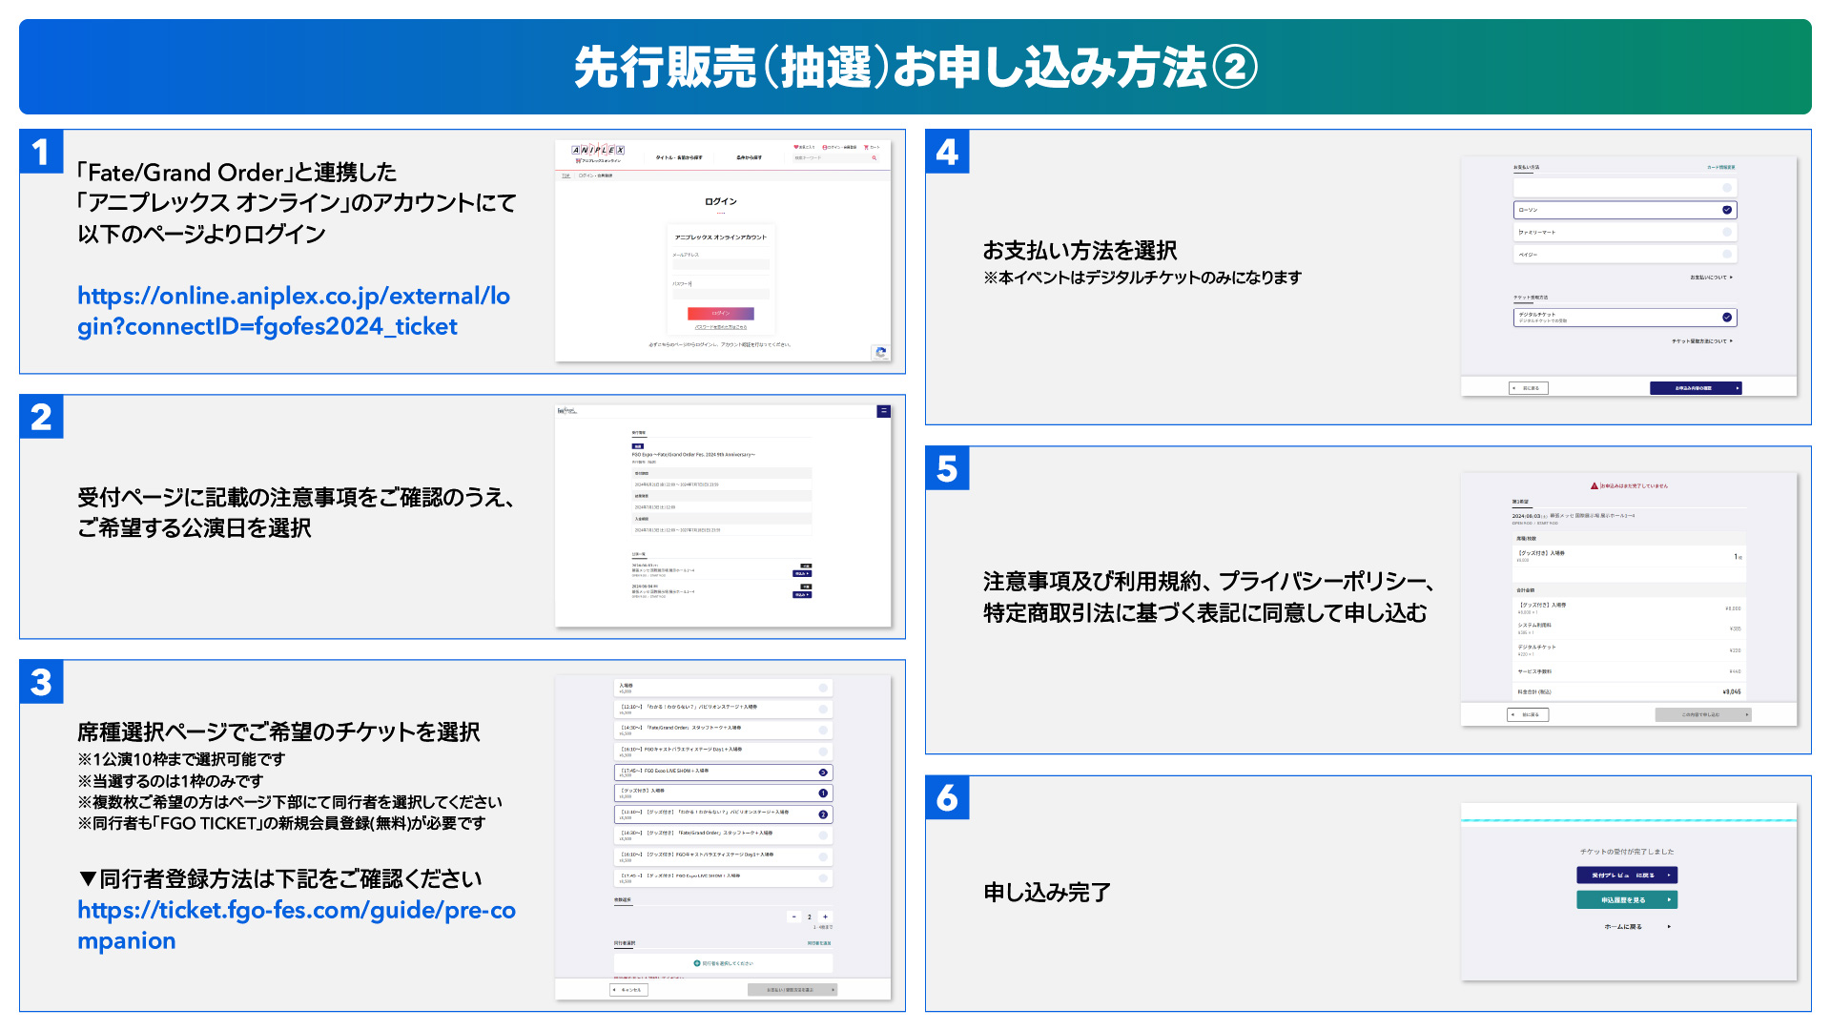Click the ANIPLEX logo in the login screenshot

tap(598, 151)
